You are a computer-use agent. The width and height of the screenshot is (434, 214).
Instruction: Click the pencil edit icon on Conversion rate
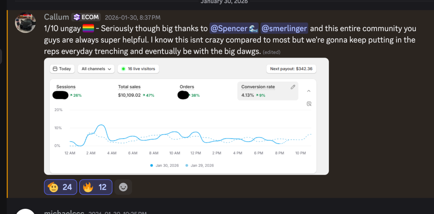point(293,87)
